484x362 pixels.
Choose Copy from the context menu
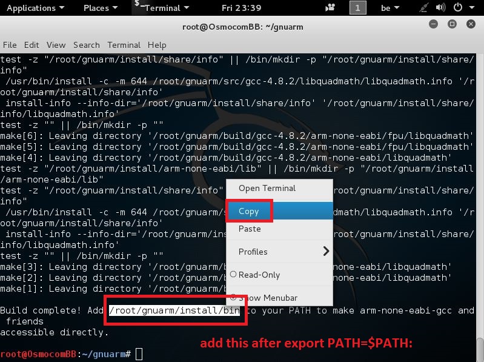(x=249, y=212)
